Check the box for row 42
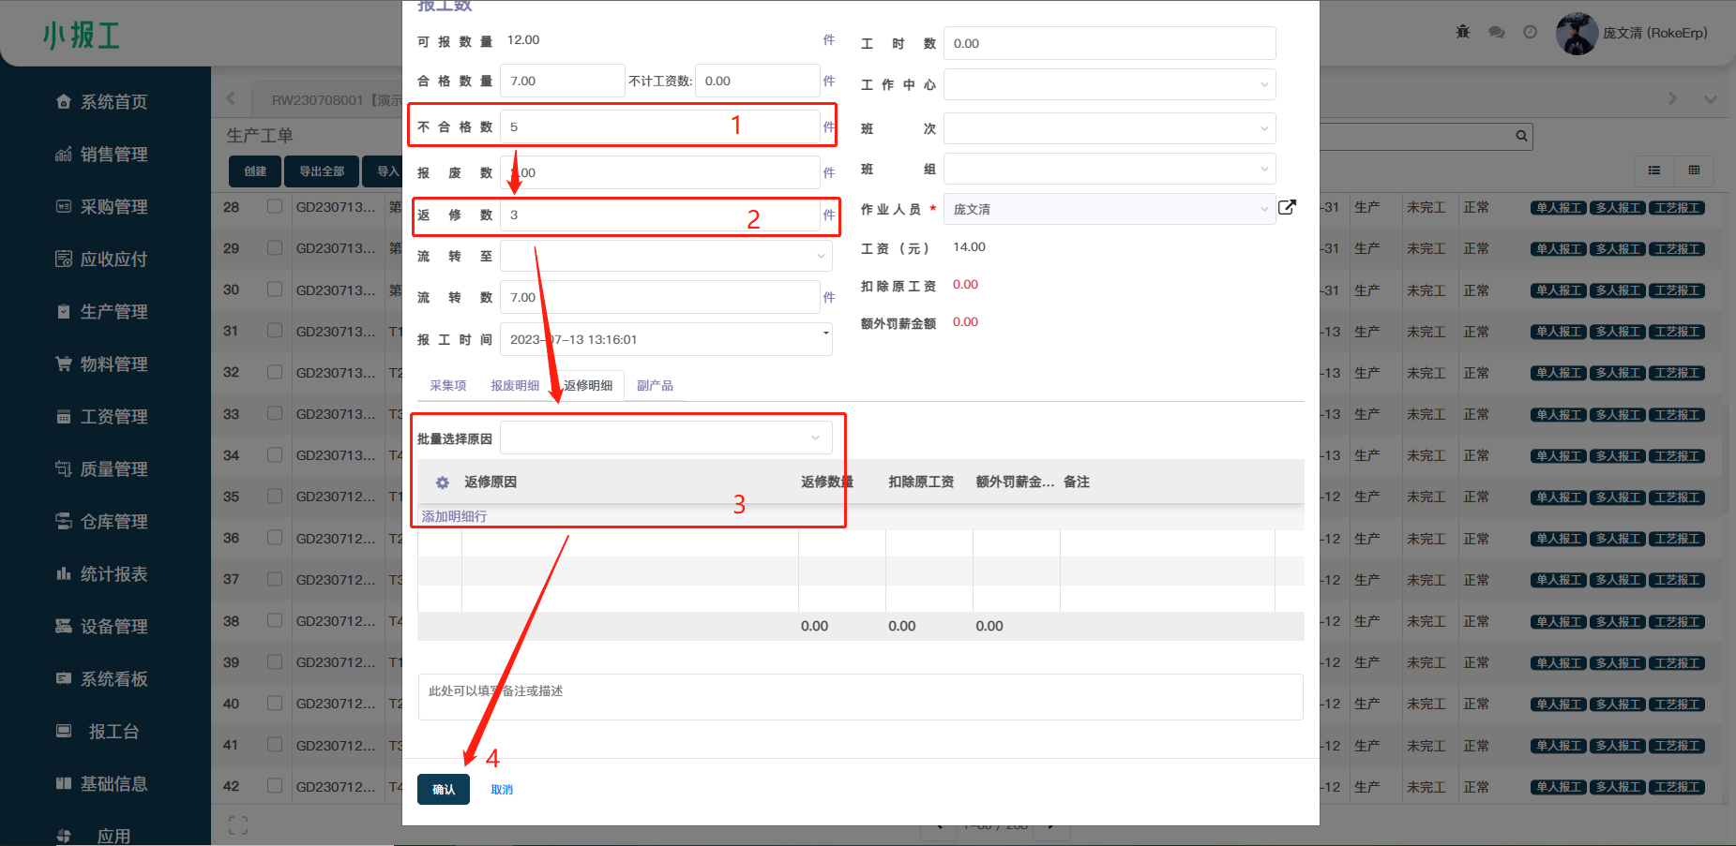Screen dimensions: 1736x846 275,786
